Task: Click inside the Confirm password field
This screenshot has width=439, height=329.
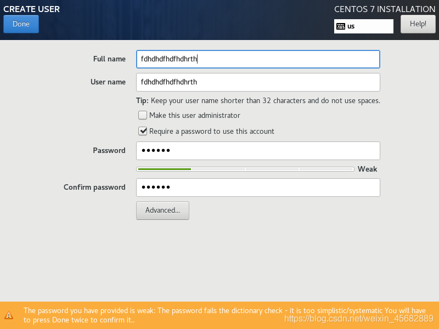Action: click(258, 188)
